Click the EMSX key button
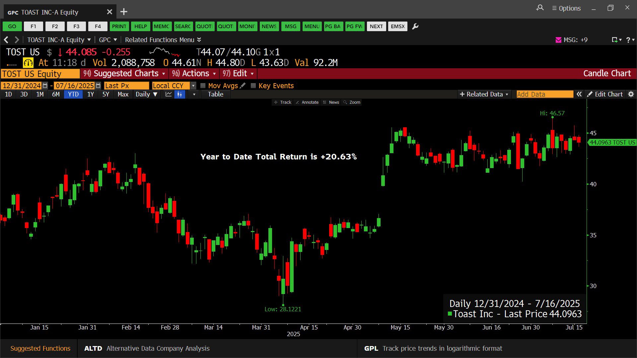637x358 pixels. pos(398,27)
